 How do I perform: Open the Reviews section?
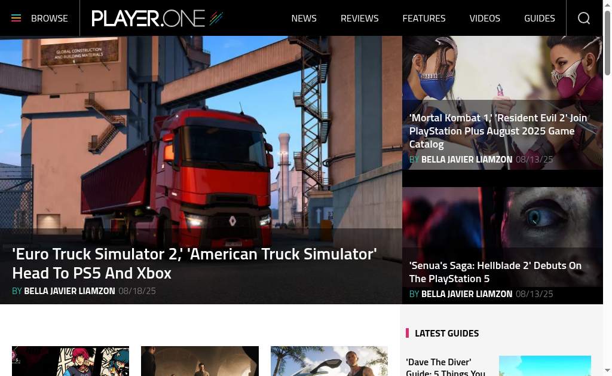(x=359, y=19)
